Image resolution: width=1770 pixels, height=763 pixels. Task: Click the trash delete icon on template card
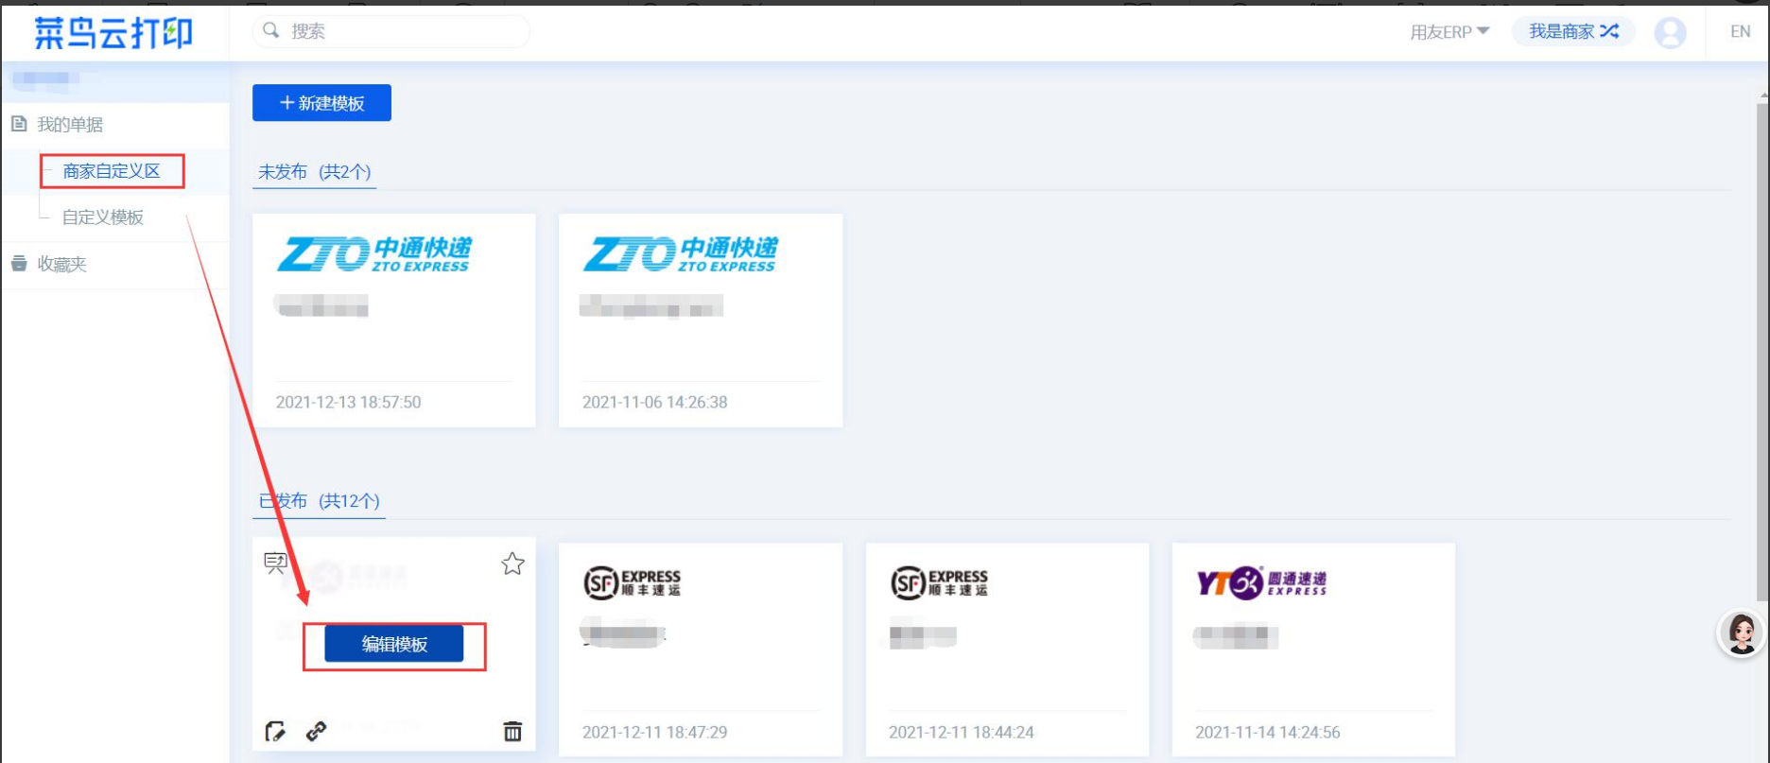[x=512, y=731]
